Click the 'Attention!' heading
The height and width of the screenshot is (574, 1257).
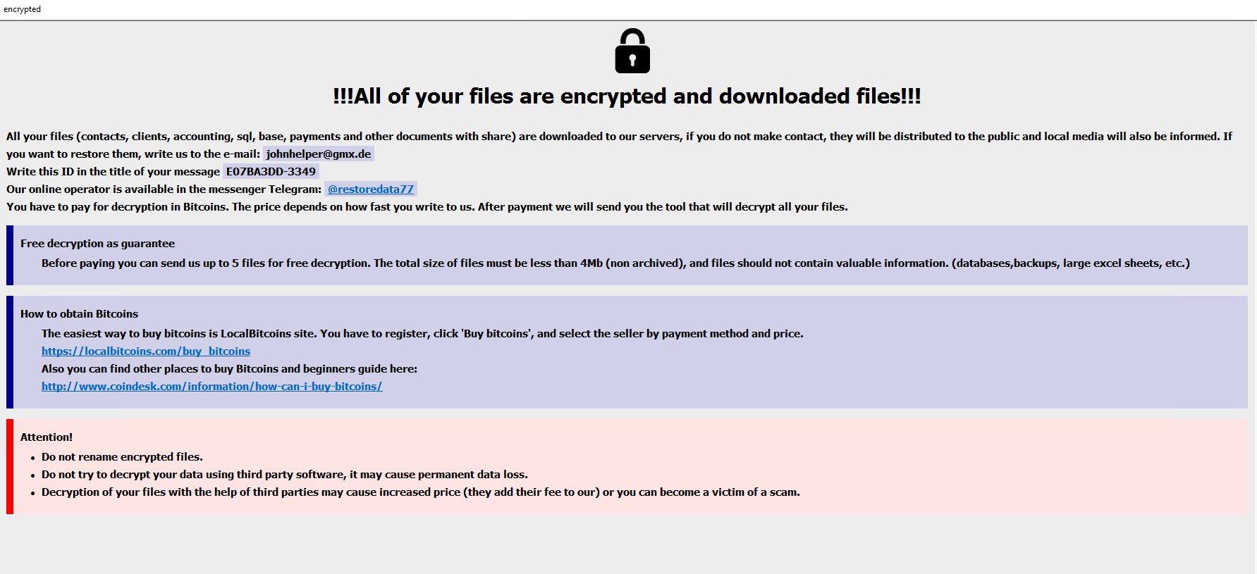tap(47, 437)
